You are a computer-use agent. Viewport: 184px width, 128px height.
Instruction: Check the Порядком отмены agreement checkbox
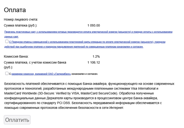(7, 42)
